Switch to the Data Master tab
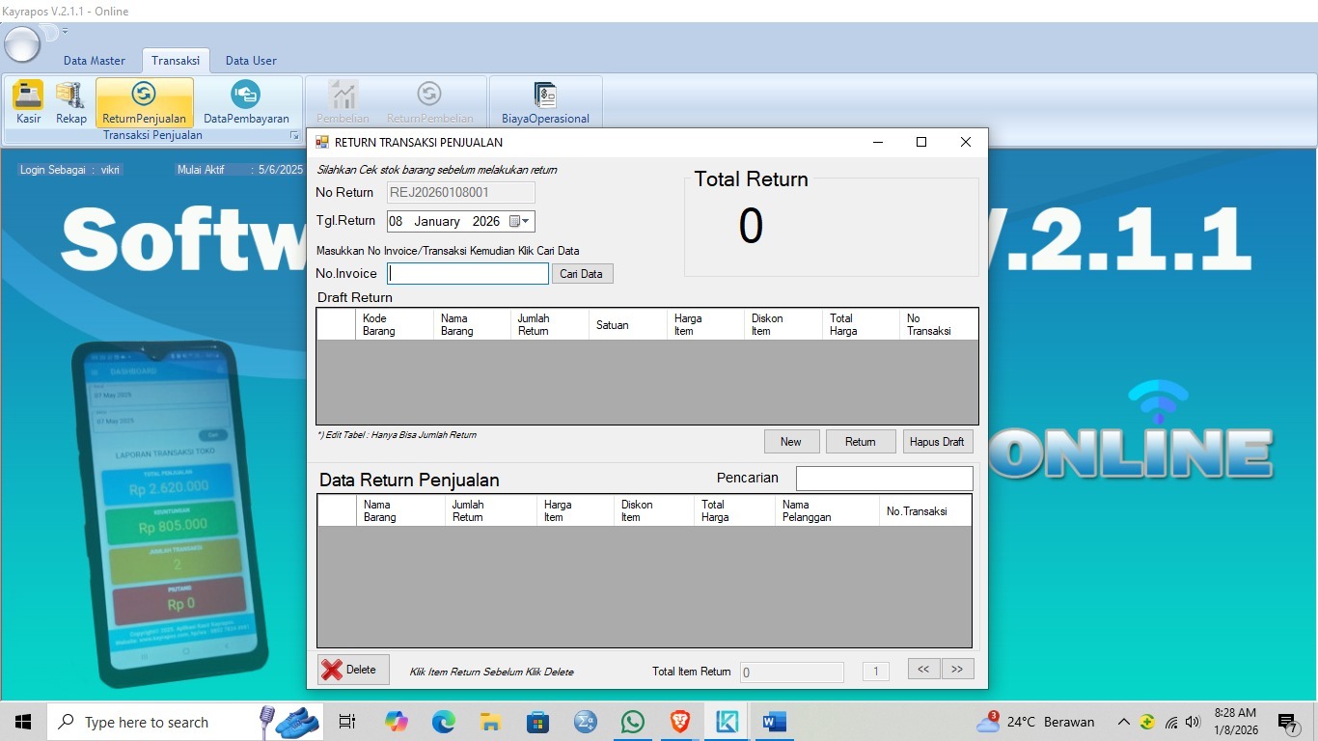 [95, 61]
